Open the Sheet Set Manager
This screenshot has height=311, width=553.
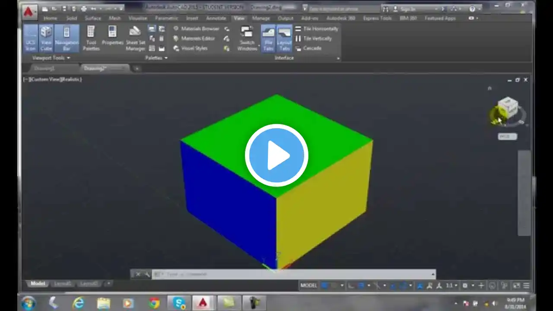tap(135, 38)
